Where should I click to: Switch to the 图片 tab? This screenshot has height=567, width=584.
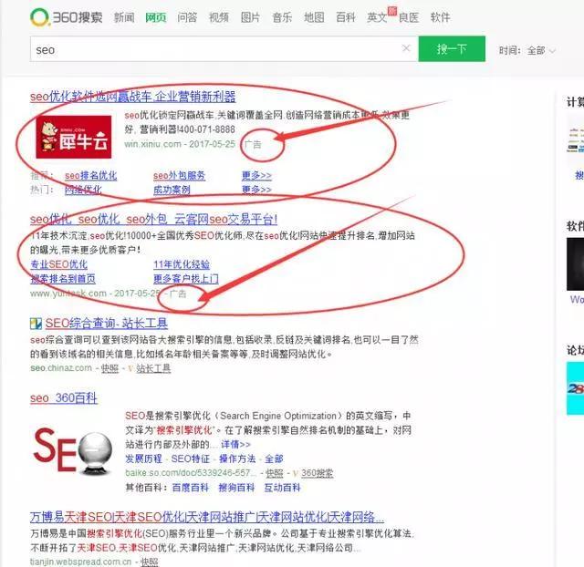(x=250, y=17)
